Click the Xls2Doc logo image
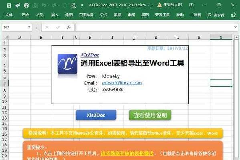This screenshot has width=240, height=160. 67,64
